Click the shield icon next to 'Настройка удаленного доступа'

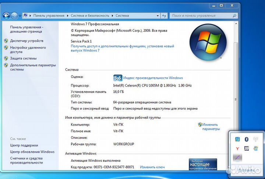pyautogui.click(x=6, y=48)
